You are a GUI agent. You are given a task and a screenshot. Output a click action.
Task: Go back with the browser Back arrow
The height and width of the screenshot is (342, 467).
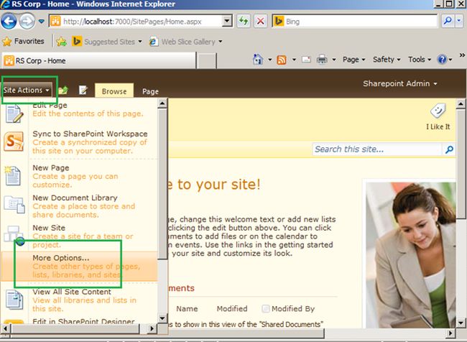[x=9, y=21]
